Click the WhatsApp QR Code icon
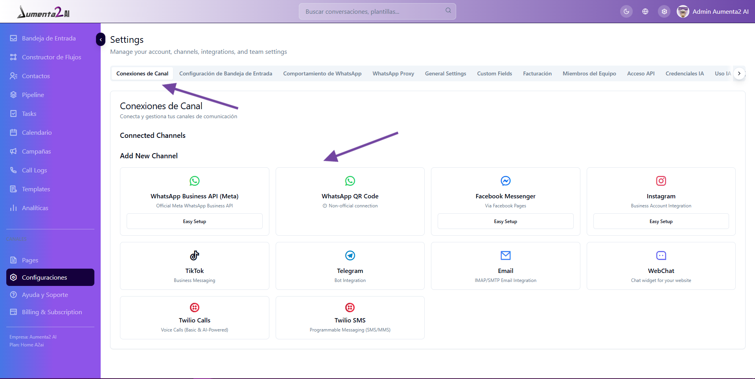The height and width of the screenshot is (379, 755). pos(350,181)
